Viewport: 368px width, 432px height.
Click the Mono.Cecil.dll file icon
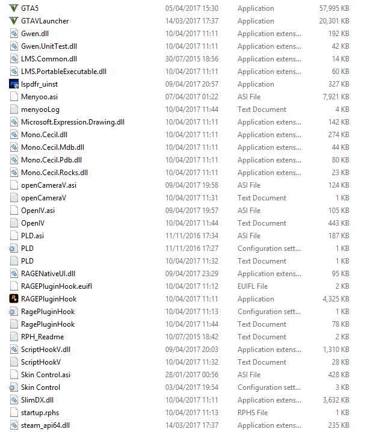tap(14, 135)
